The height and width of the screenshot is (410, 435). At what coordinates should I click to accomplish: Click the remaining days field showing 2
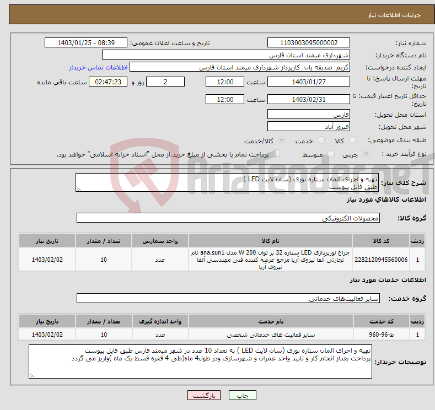pos(165,82)
